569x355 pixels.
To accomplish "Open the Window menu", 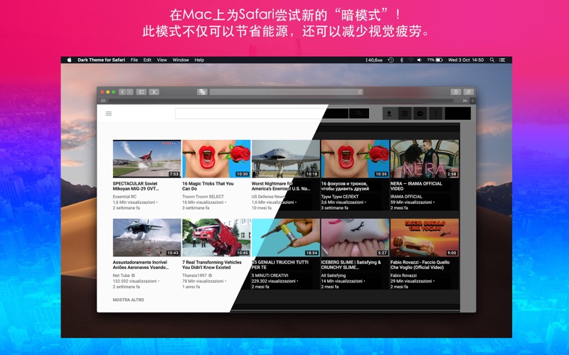I will [x=181, y=60].
